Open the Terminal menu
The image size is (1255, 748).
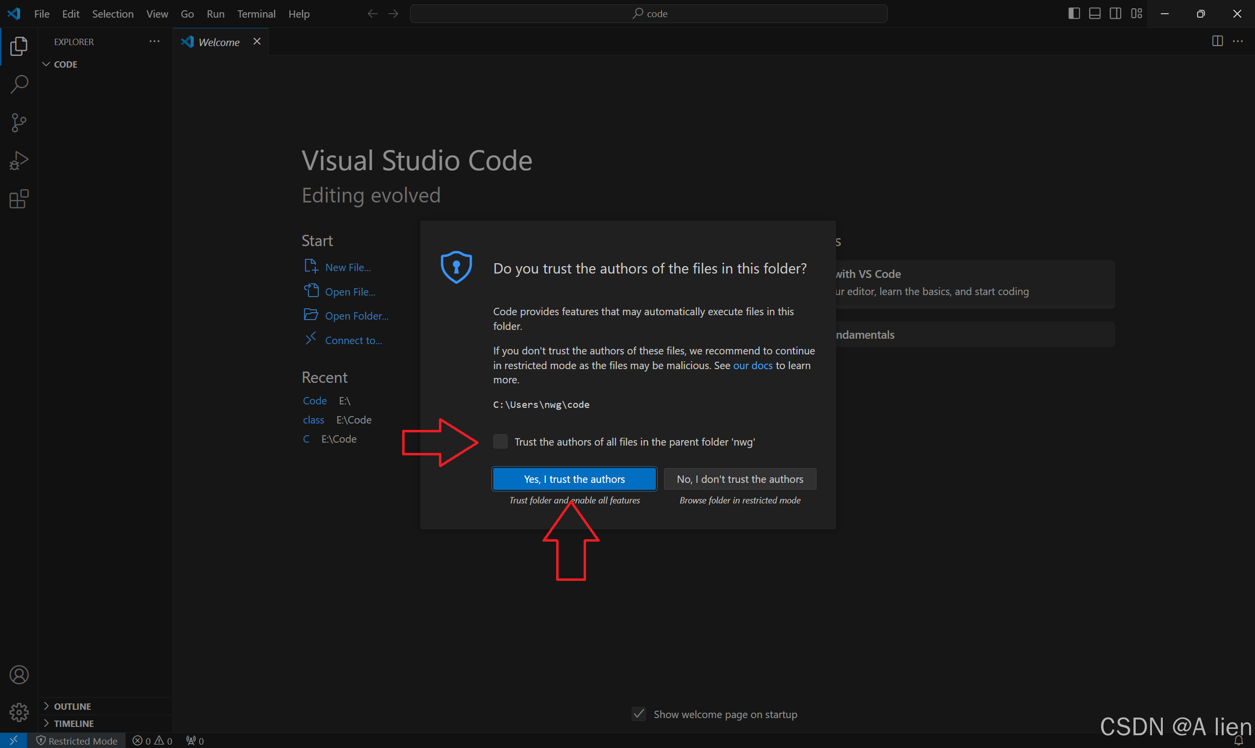(256, 14)
